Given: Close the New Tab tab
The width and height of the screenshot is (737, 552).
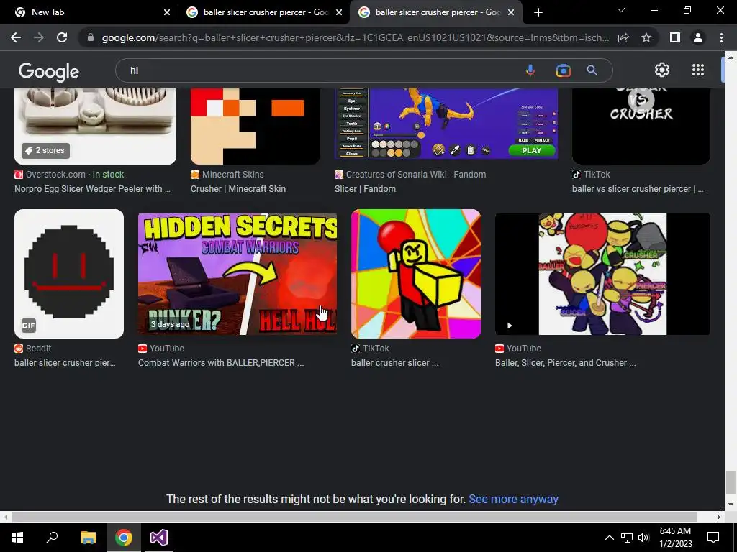Looking at the screenshot, I should pos(166,12).
